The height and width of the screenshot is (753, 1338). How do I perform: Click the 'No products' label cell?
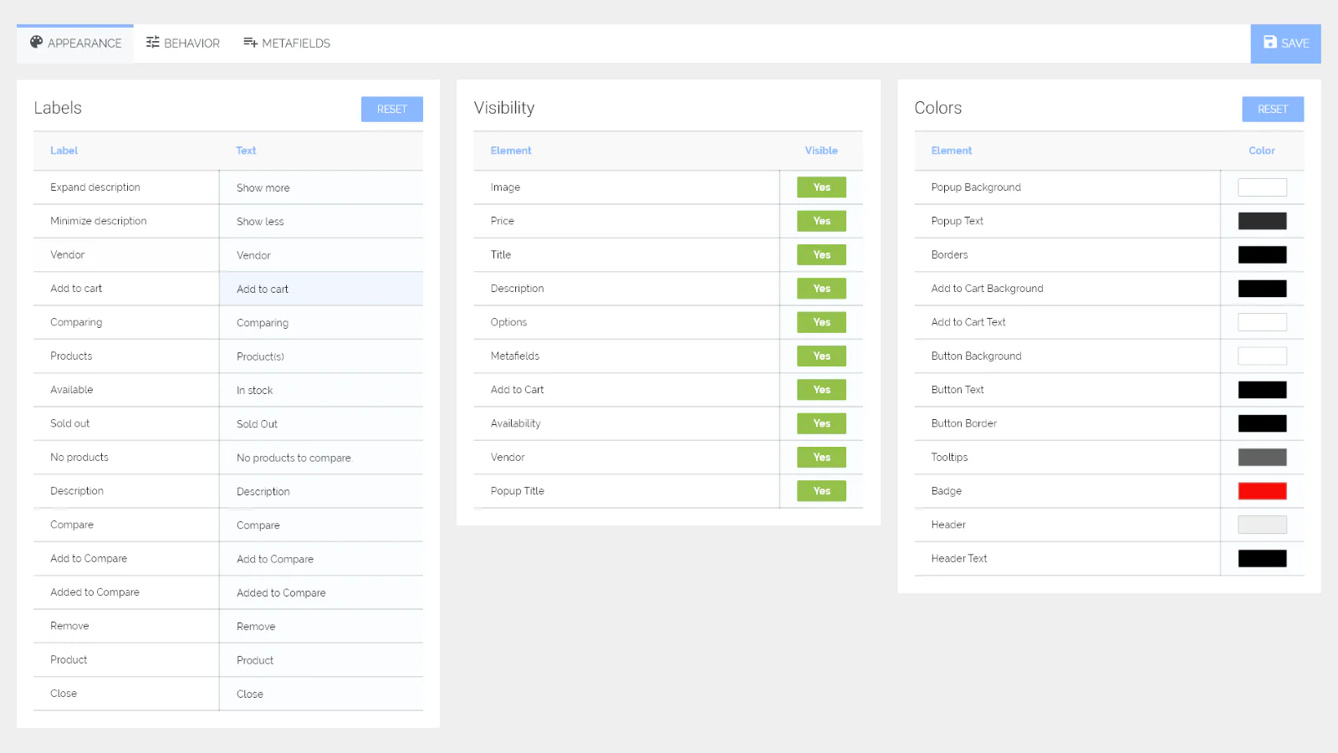pos(126,458)
